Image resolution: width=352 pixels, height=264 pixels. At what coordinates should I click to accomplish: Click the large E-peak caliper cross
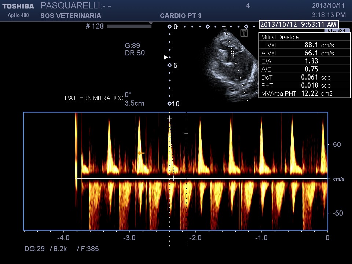(x=169, y=118)
